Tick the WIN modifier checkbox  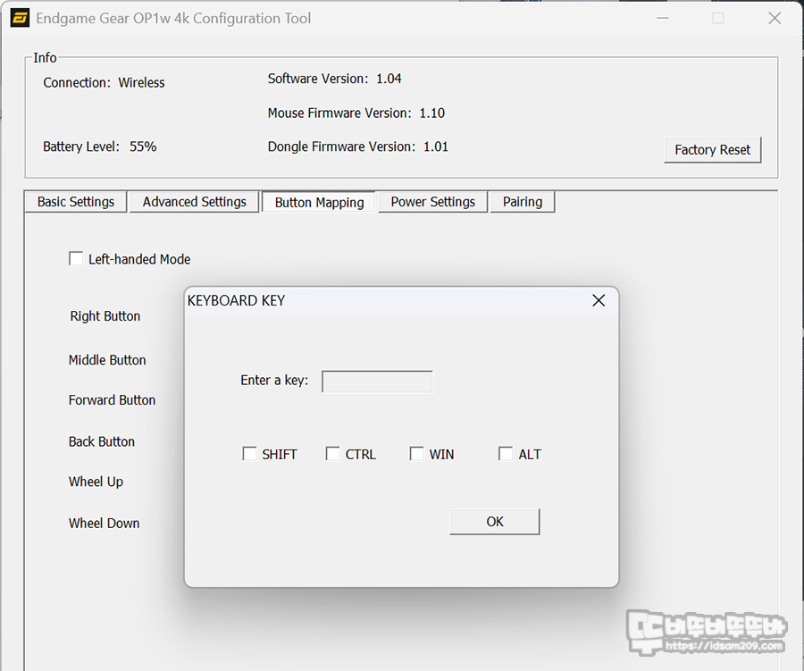click(416, 454)
